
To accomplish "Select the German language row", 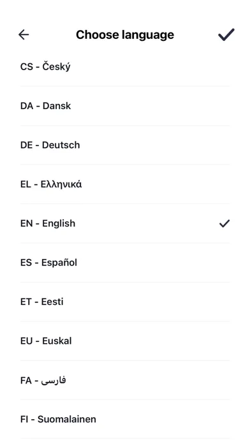I will [125, 145].
